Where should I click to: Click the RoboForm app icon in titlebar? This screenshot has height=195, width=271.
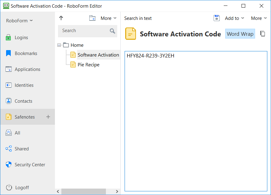pyautogui.click(x=6, y=6)
